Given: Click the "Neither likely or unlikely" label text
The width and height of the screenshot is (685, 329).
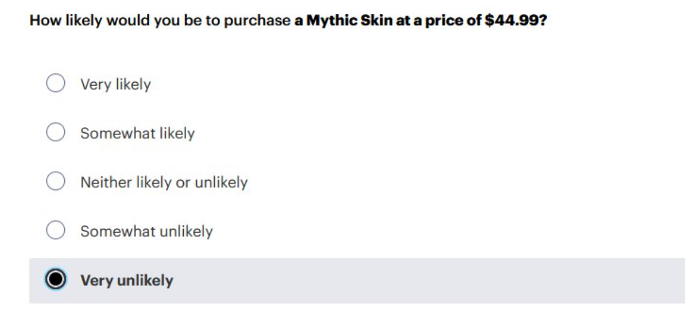Looking at the screenshot, I should [x=164, y=182].
